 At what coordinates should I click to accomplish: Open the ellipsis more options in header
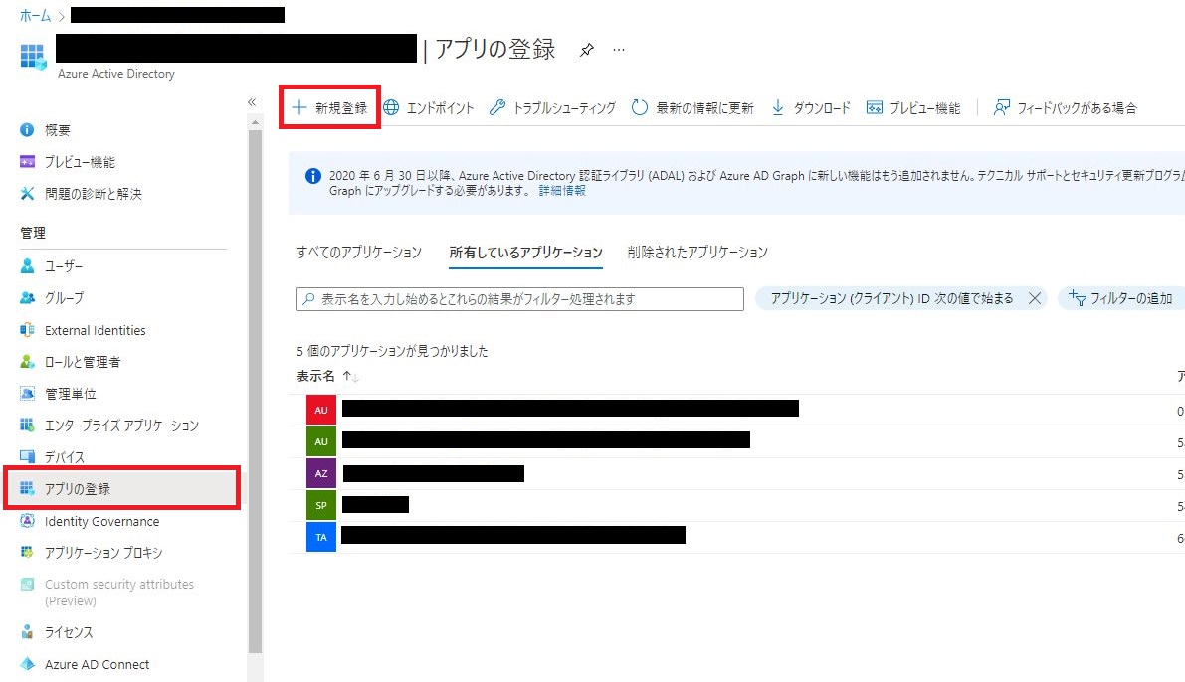619,50
